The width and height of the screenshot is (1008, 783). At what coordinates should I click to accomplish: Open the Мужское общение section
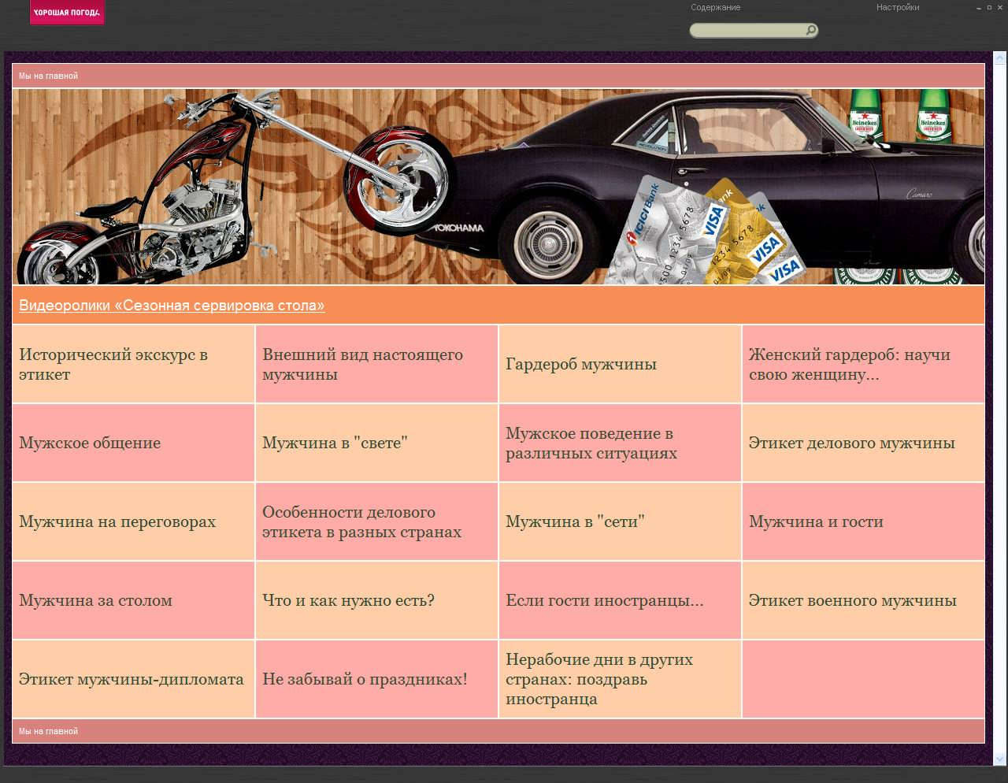[x=90, y=443]
